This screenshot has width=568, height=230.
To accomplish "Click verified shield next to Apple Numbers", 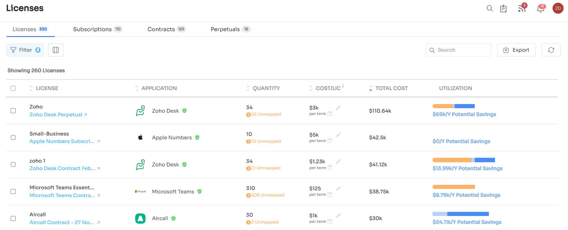I will coord(197,138).
